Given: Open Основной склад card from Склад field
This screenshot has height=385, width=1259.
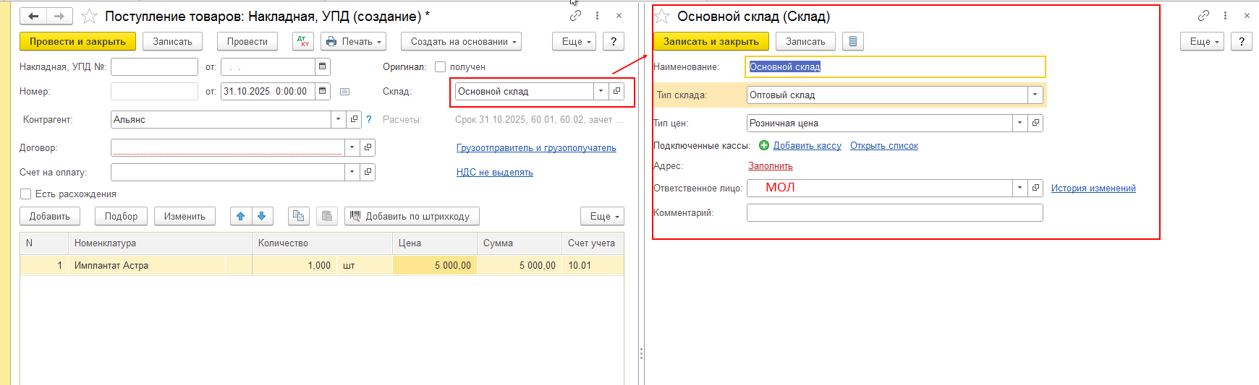Looking at the screenshot, I should (616, 91).
